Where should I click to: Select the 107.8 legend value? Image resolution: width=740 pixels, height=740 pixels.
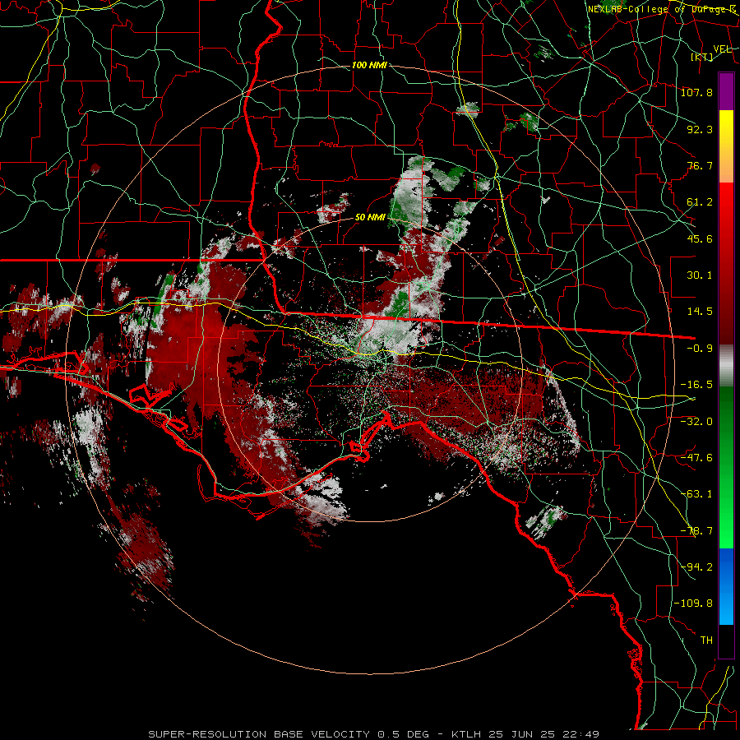(x=696, y=92)
